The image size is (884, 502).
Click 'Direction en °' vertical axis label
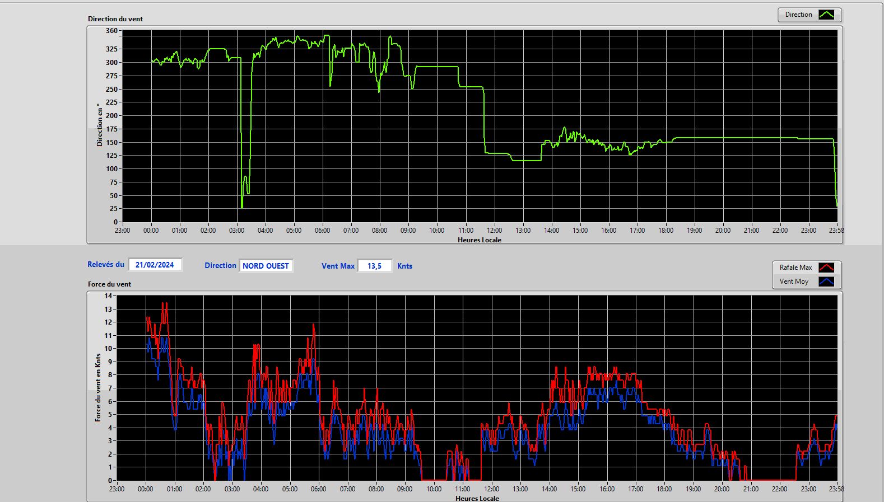pyautogui.click(x=100, y=125)
